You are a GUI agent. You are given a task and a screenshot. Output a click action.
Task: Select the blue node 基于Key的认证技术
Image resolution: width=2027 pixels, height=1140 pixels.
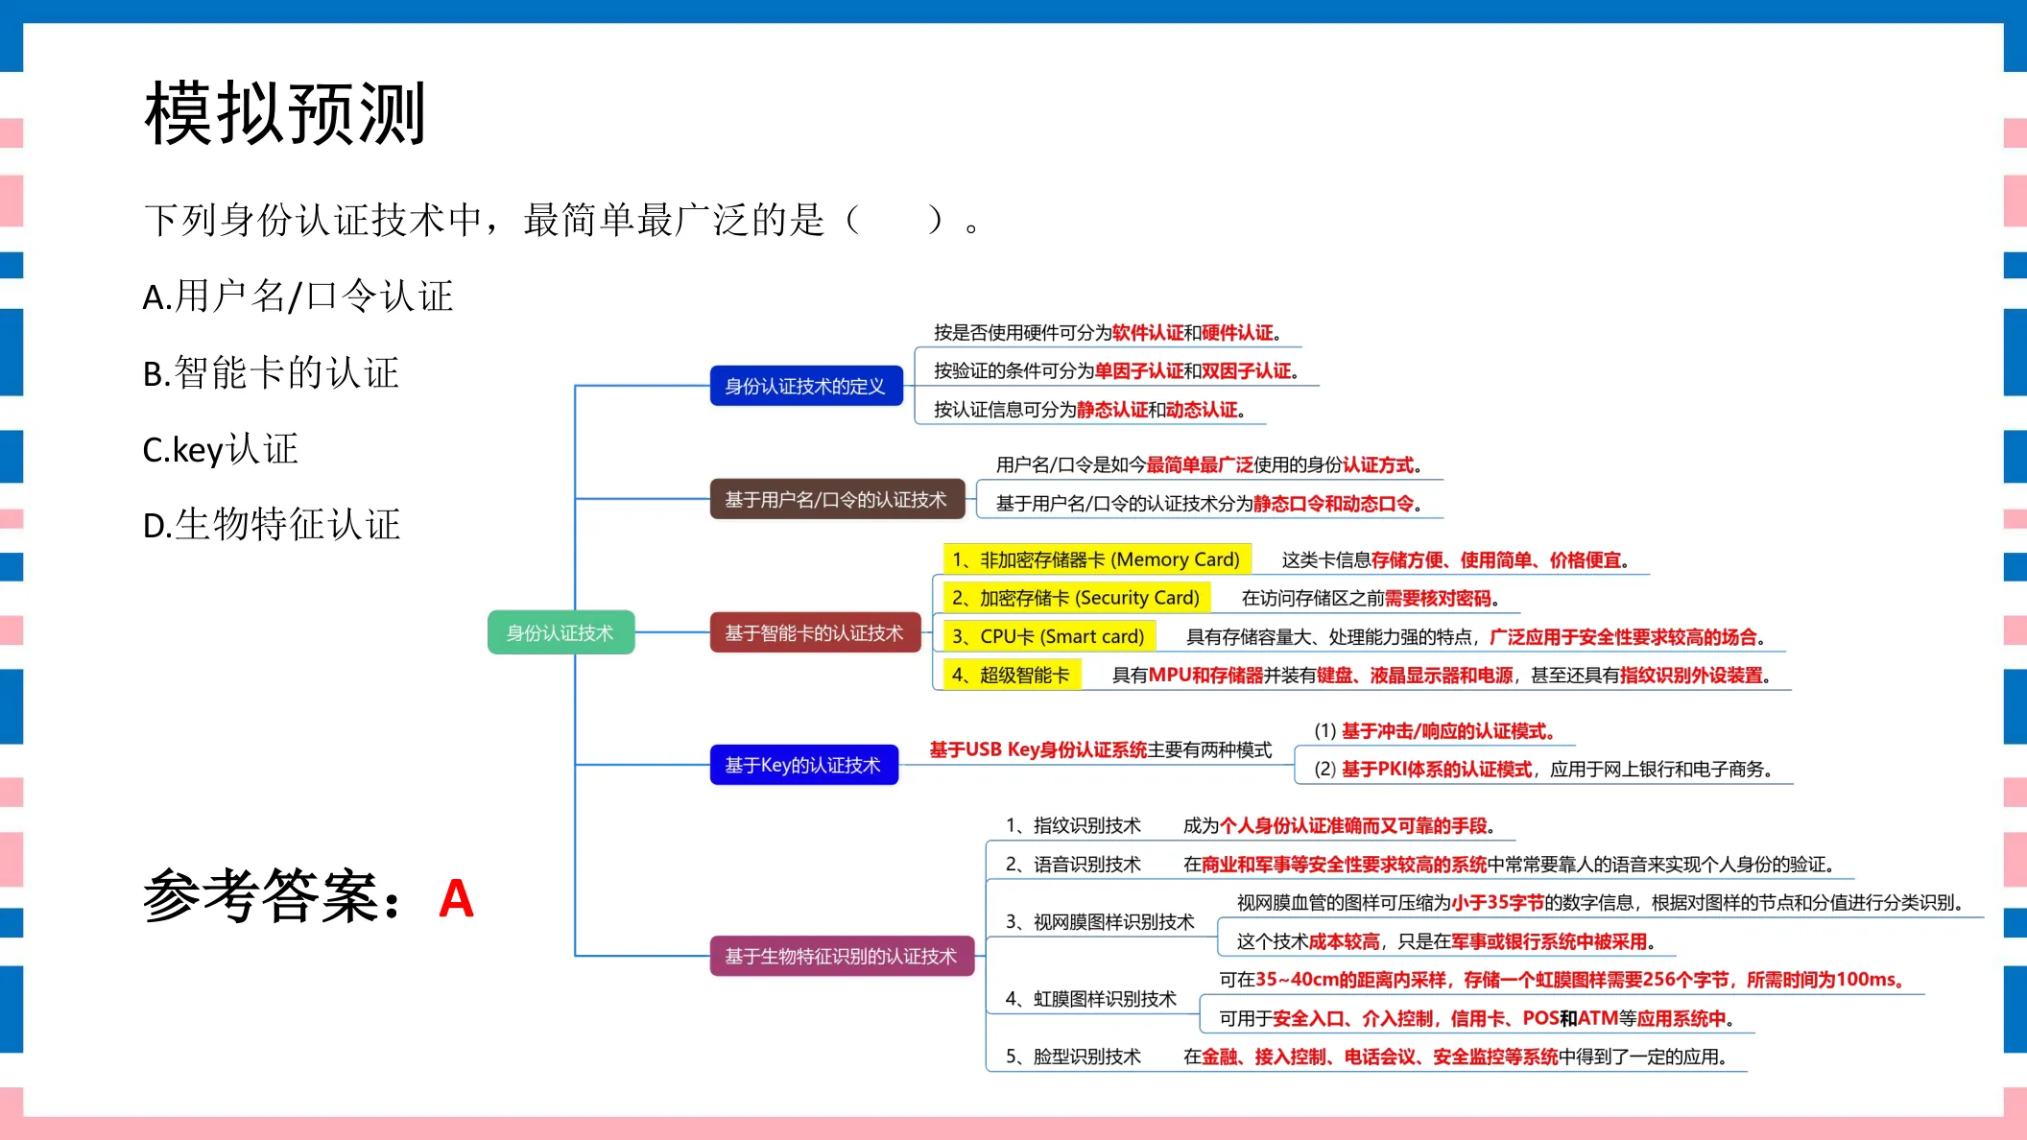click(x=804, y=765)
